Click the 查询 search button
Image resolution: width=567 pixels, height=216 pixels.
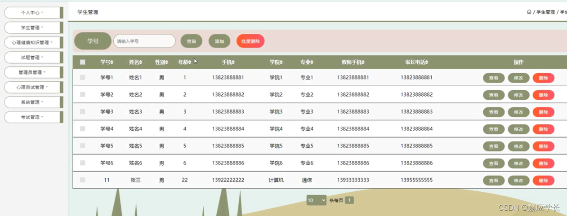[x=192, y=41]
